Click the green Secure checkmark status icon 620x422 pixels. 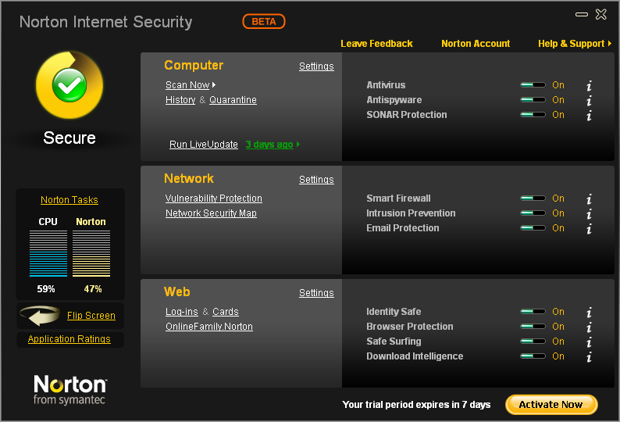pyautogui.click(x=69, y=85)
